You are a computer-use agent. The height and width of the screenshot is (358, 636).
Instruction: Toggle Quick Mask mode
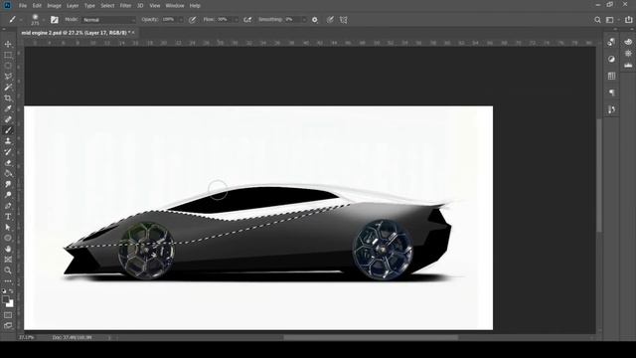click(x=8, y=315)
